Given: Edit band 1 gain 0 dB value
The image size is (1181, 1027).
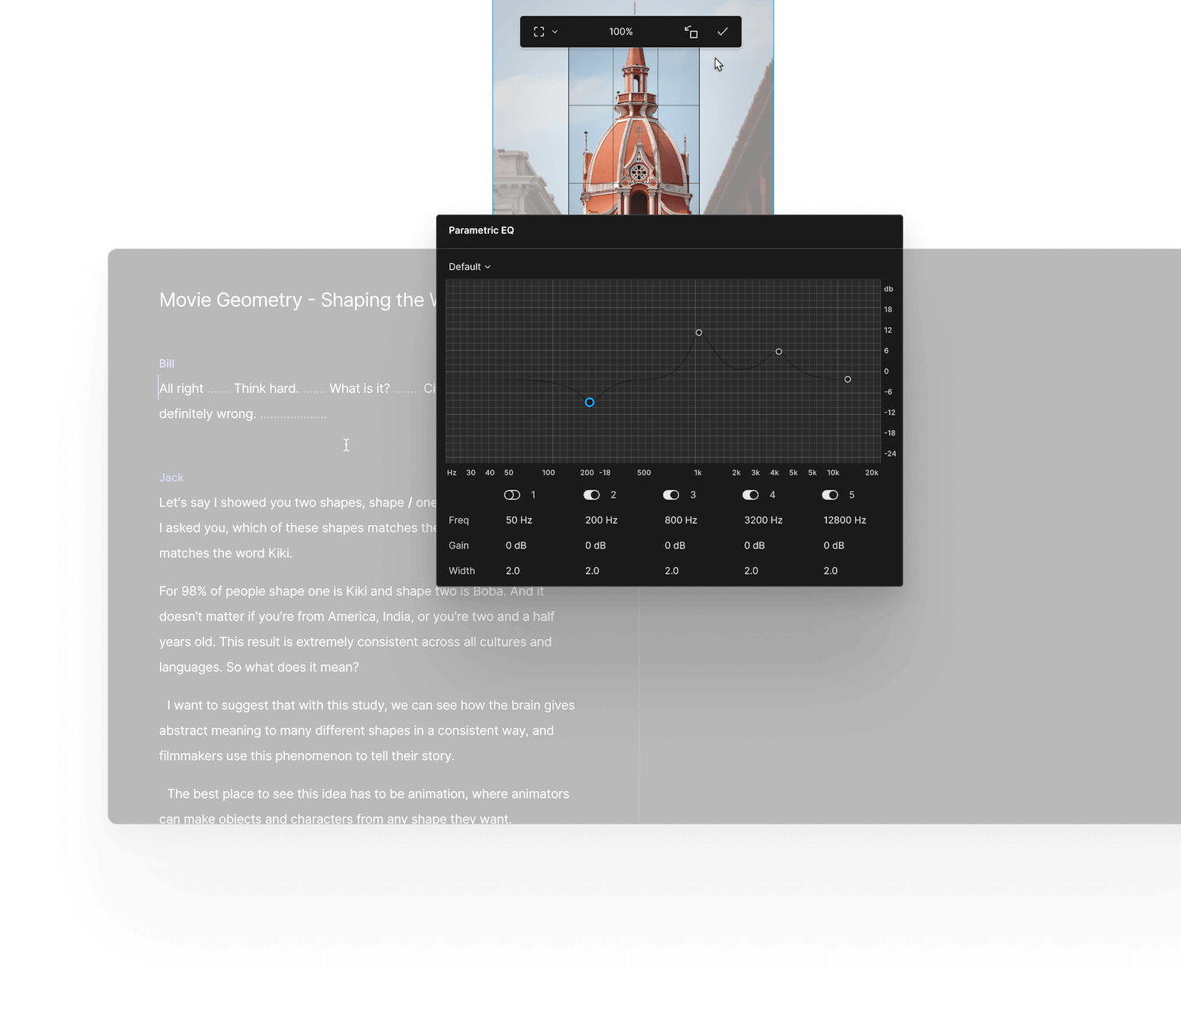Looking at the screenshot, I should click(x=516, y=546).
